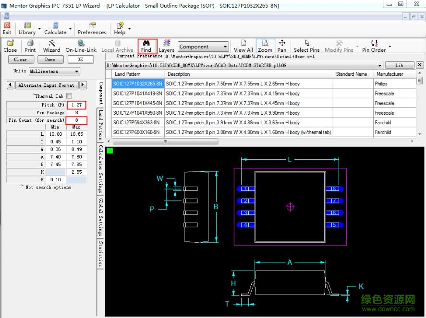Image resolution: width=426 pixels, height=318 pixels.
Task: Click the Select Pins tool
Action: coord(306,46)
